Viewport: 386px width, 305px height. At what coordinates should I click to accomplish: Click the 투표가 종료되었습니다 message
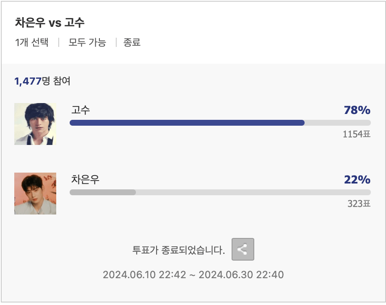click(x=179, y=250)
